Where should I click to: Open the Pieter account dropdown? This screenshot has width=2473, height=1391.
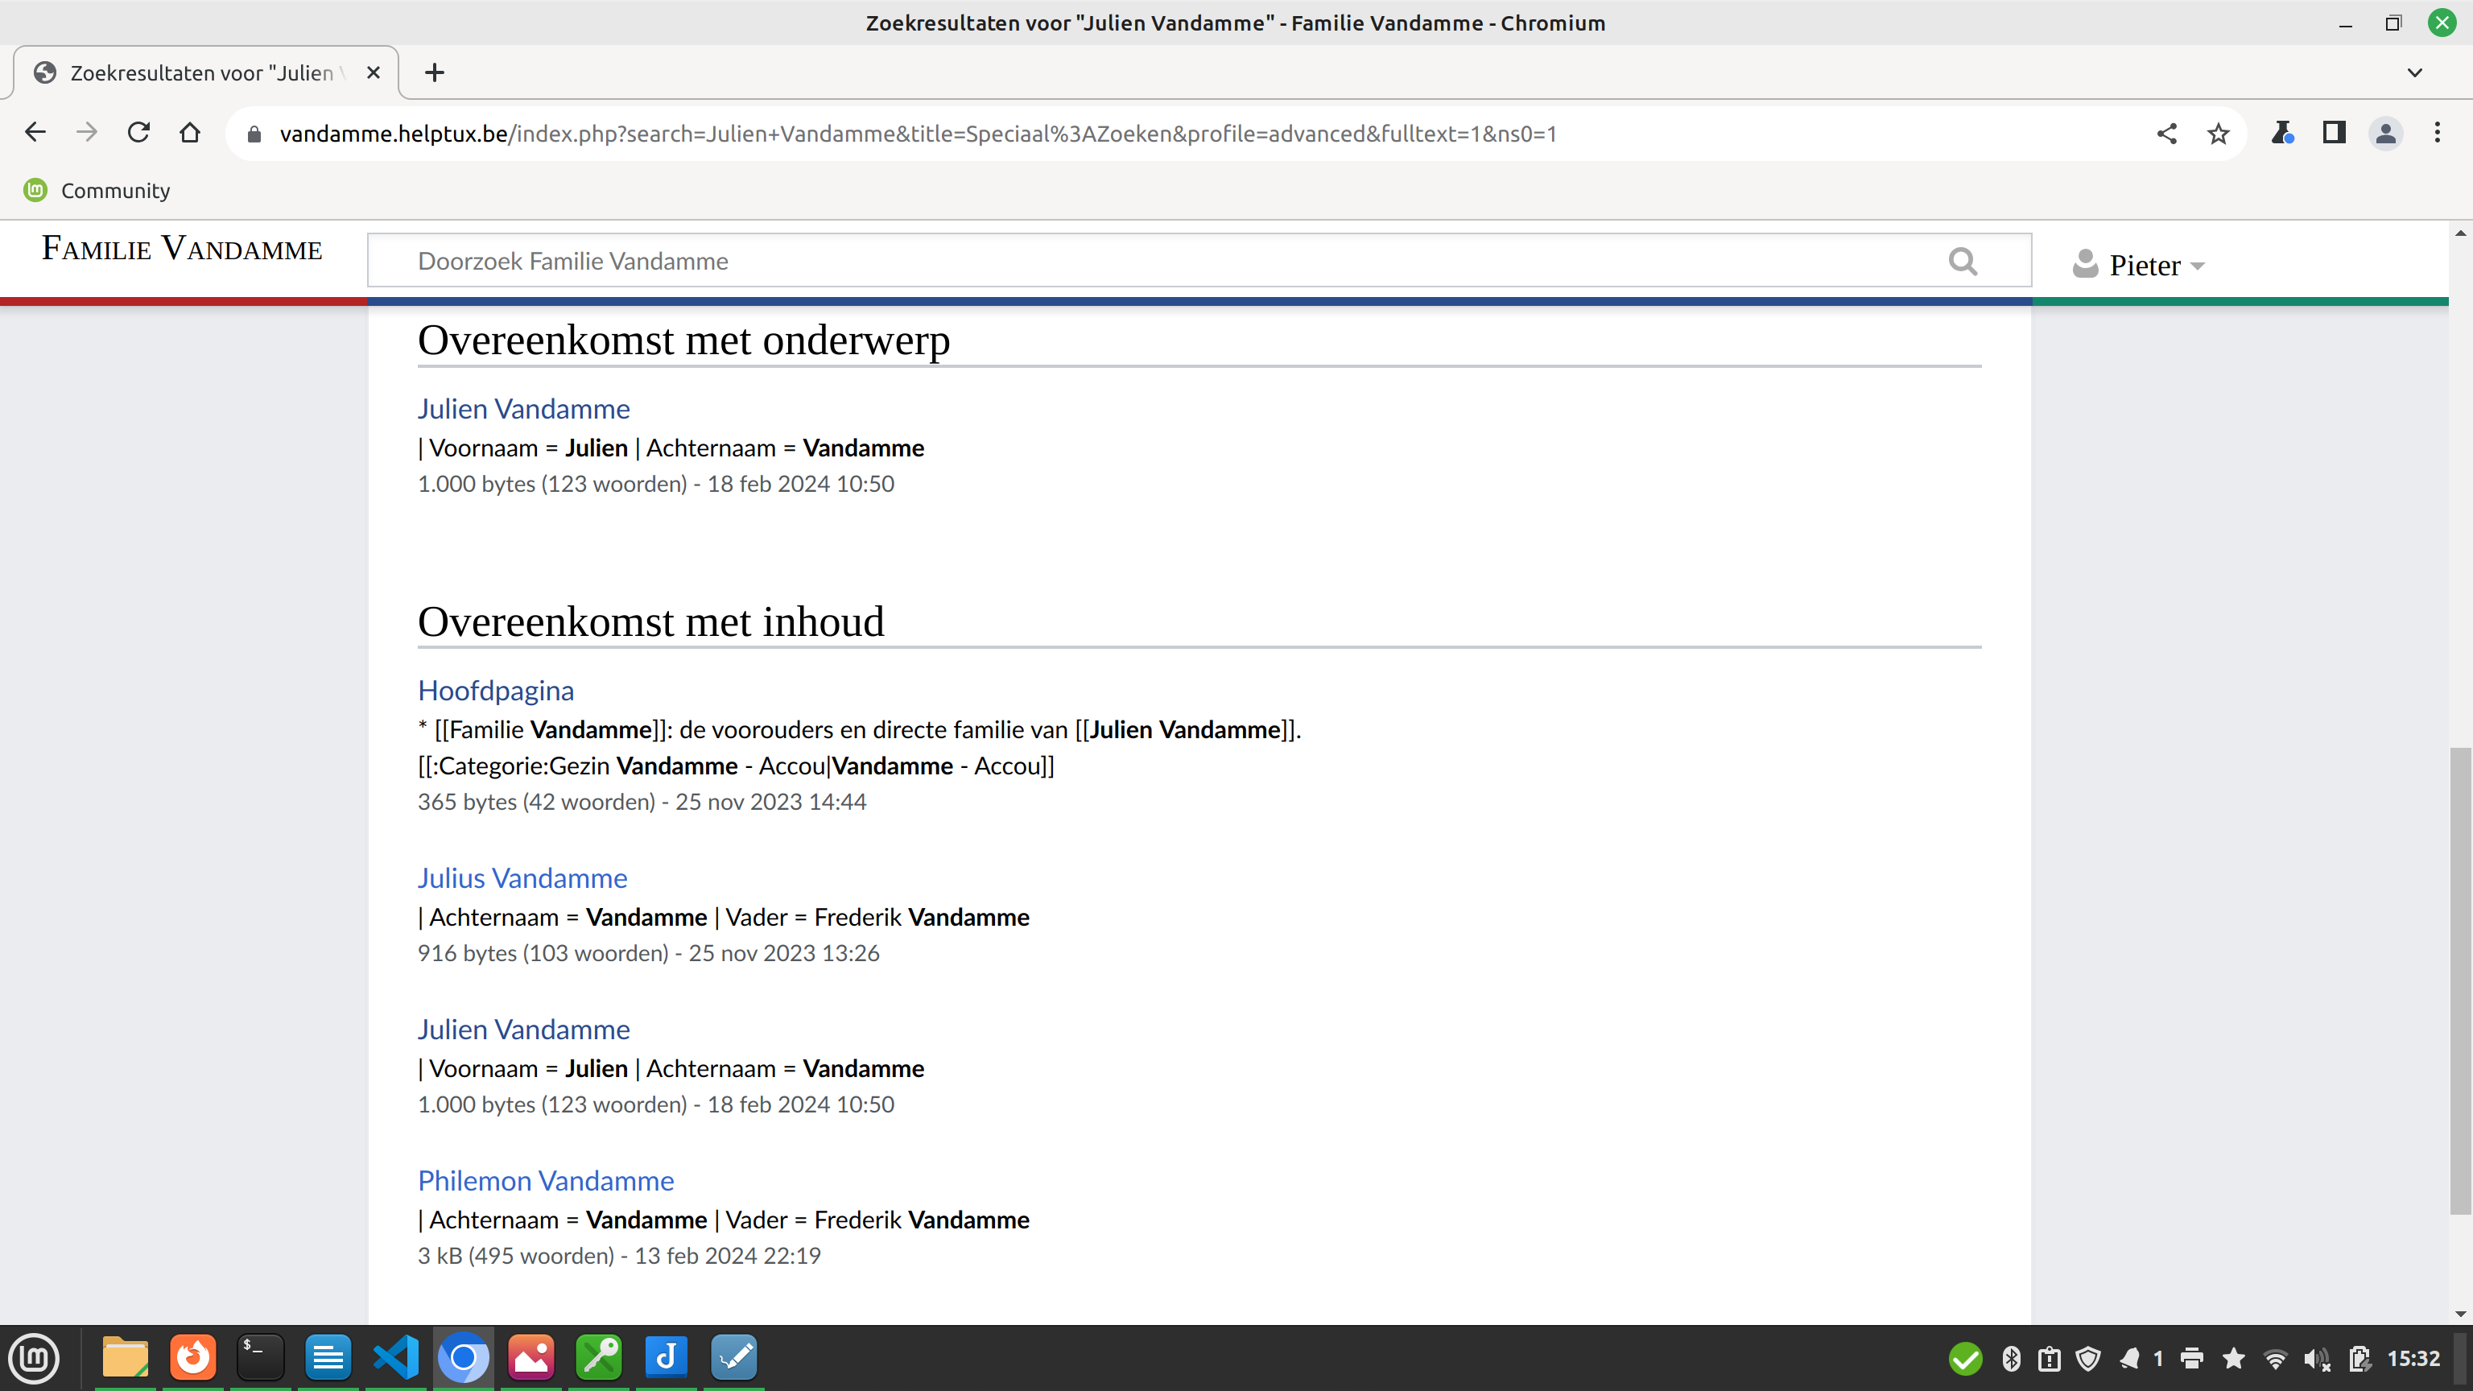2141,265
